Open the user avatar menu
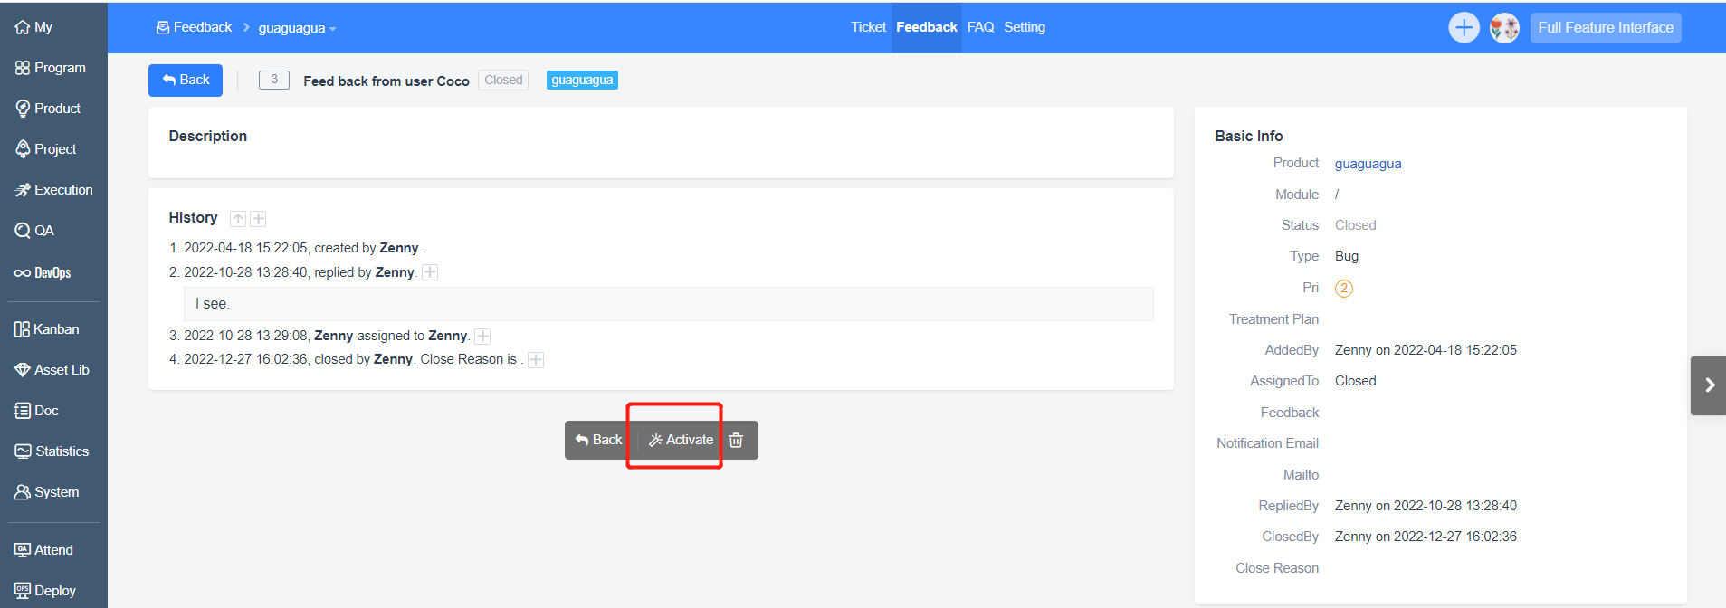1726x608 pixels. pos(1504,28)
